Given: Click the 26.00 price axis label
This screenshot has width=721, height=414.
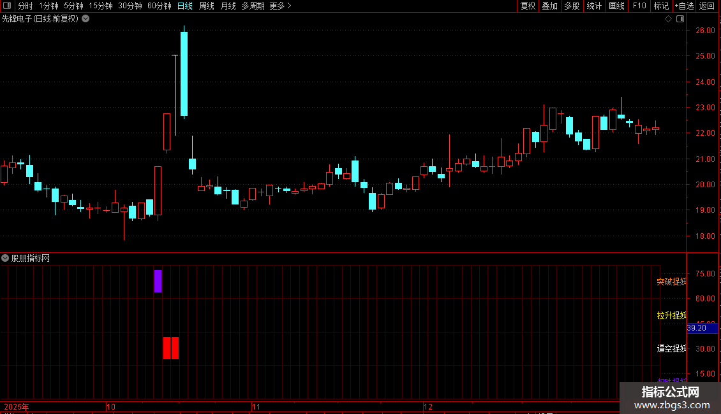Looking at the screenshot, I should [705, 31].
